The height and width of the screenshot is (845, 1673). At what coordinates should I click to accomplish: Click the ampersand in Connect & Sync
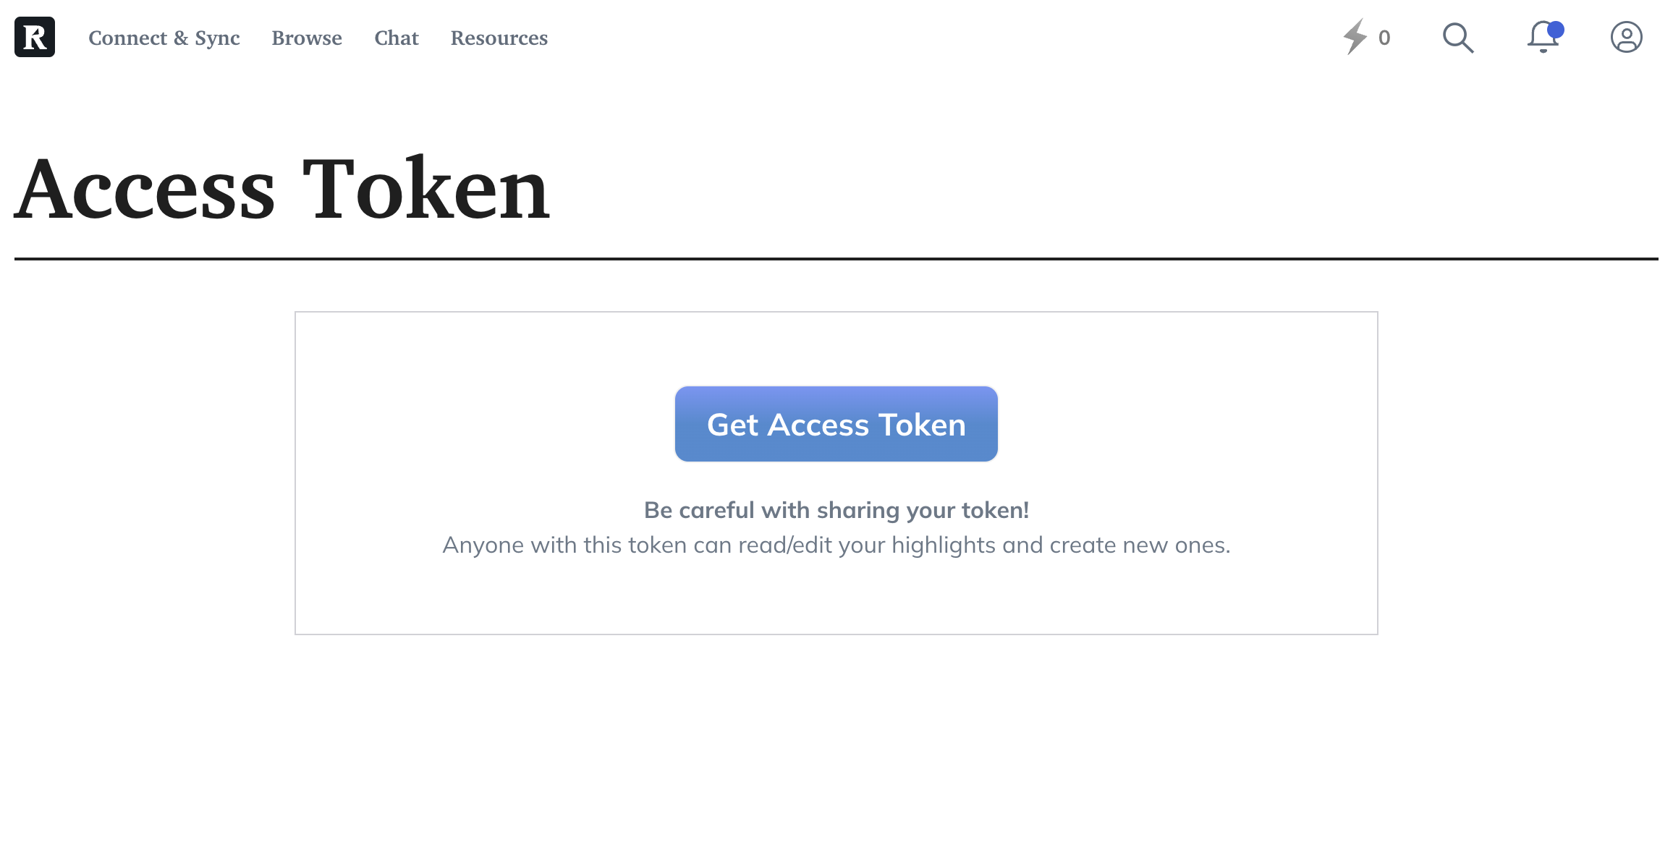tap(181, 38)
